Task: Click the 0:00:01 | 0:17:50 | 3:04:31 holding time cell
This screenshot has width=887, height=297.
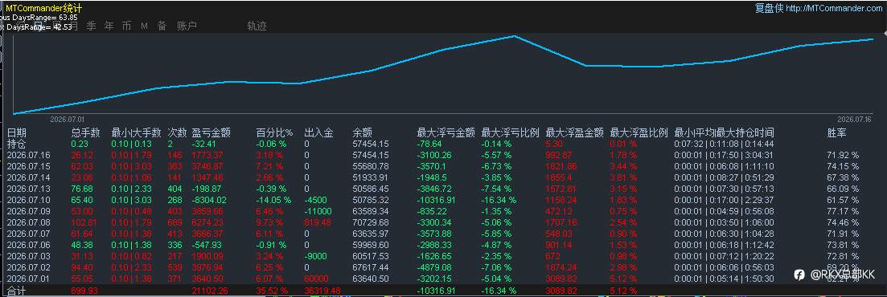Action: click(x=724, y=155)
